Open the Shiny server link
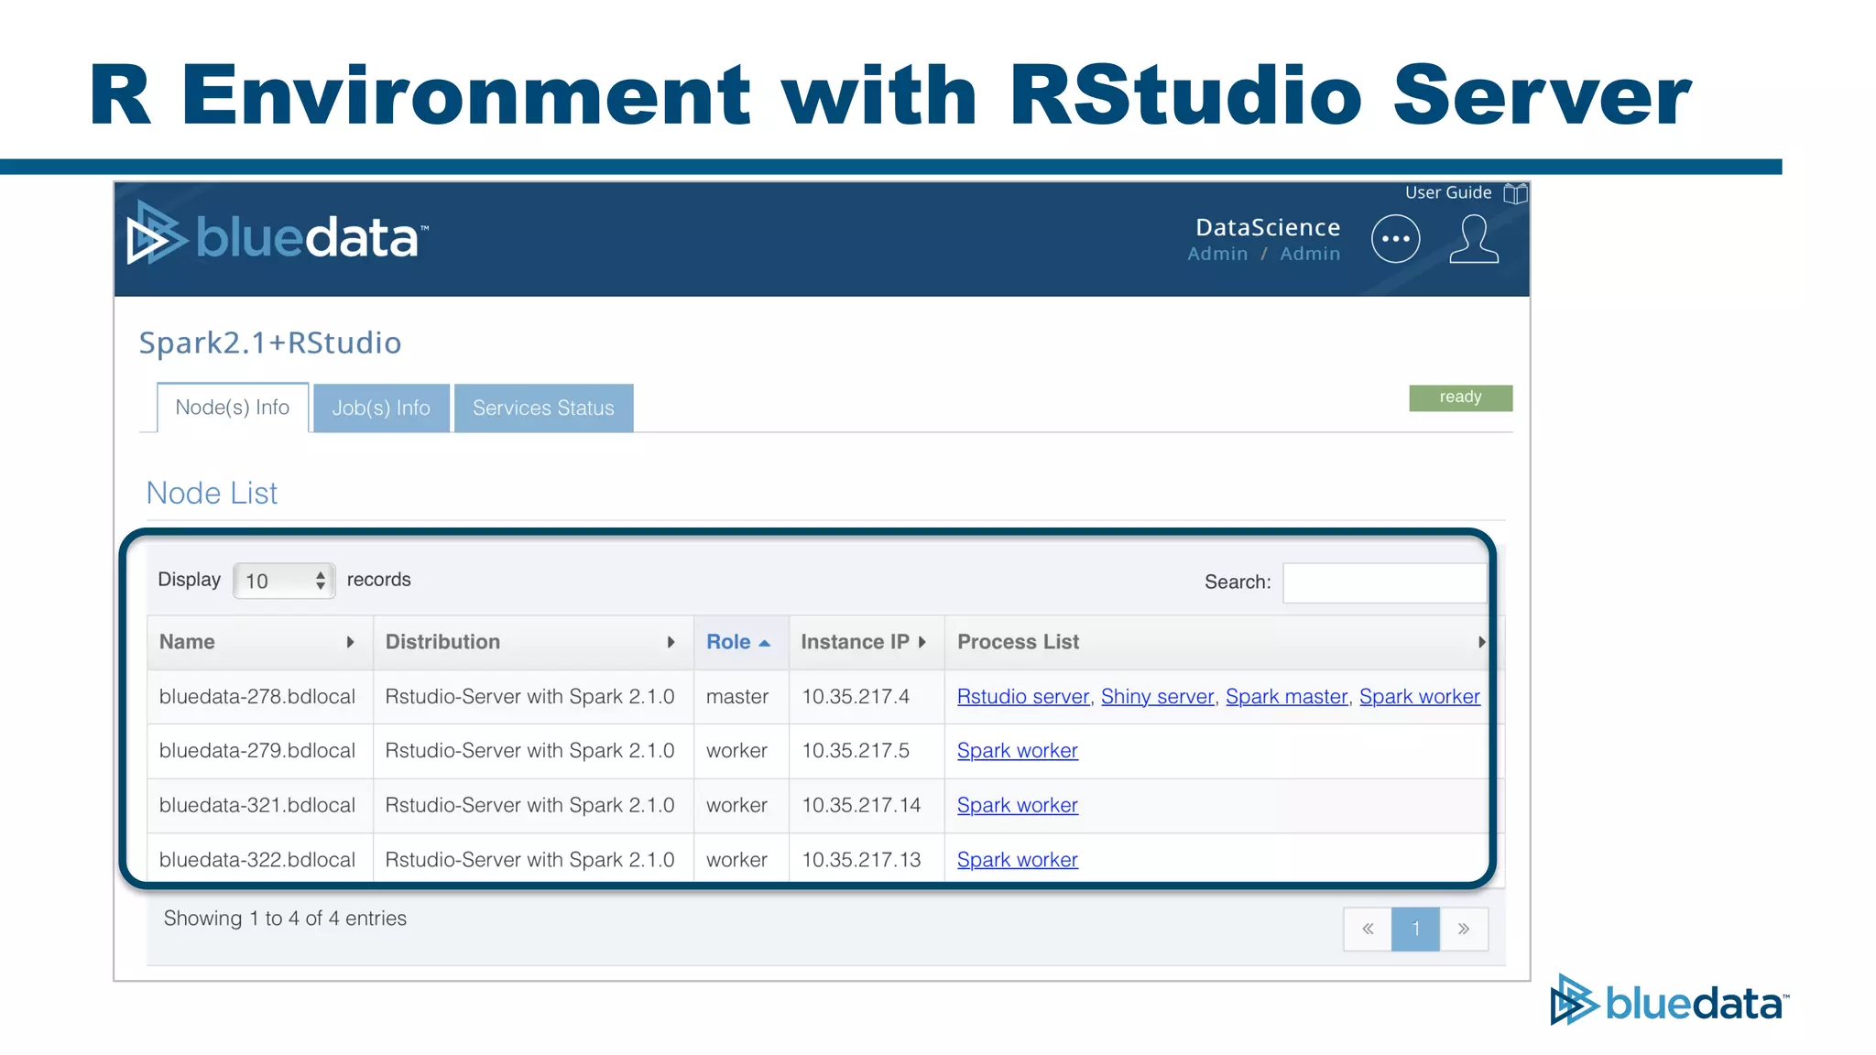The image size is (1876, 1055). pyautogui.click(x=1157, y=696)
